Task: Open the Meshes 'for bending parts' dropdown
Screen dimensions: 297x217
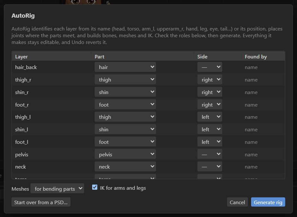Action: coord(57,189)
